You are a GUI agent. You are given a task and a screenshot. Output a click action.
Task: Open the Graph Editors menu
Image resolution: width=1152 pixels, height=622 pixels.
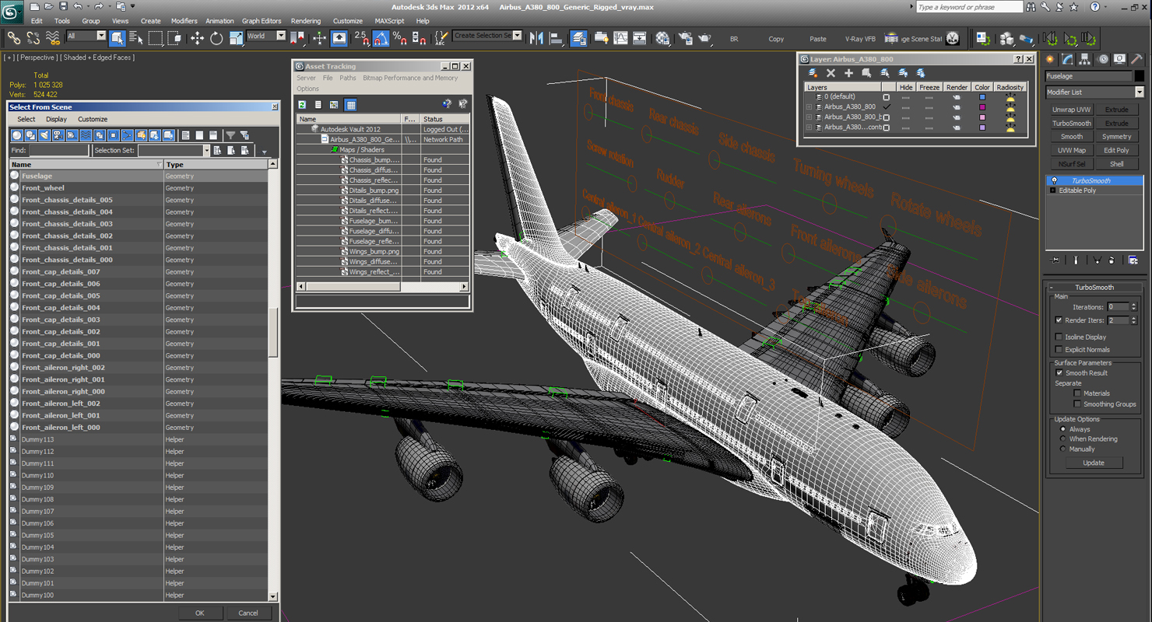pyautogui.click(x=262, y=21)
